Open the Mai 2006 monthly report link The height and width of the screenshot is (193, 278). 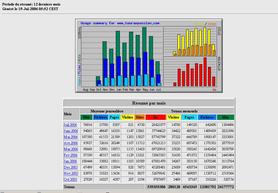(71, 137)
